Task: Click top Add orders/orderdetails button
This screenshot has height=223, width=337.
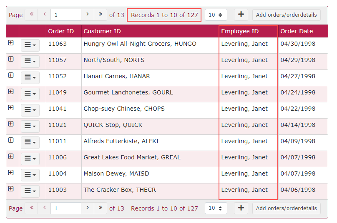Action: click(286, 15)
